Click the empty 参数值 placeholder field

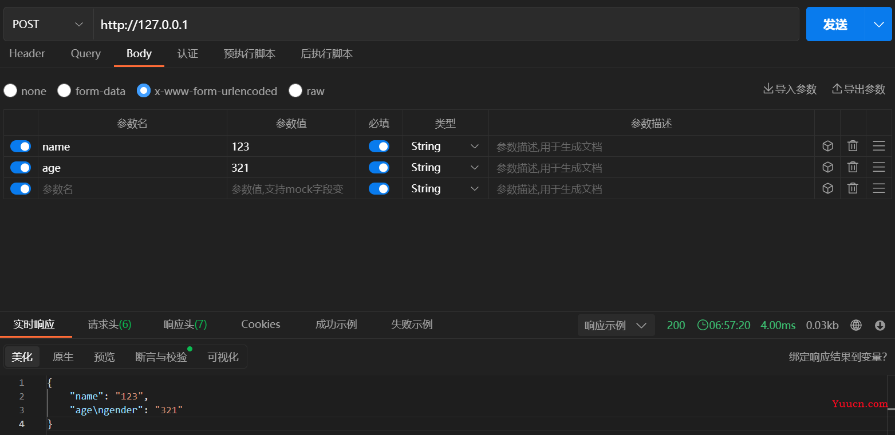tap(291, 189)
